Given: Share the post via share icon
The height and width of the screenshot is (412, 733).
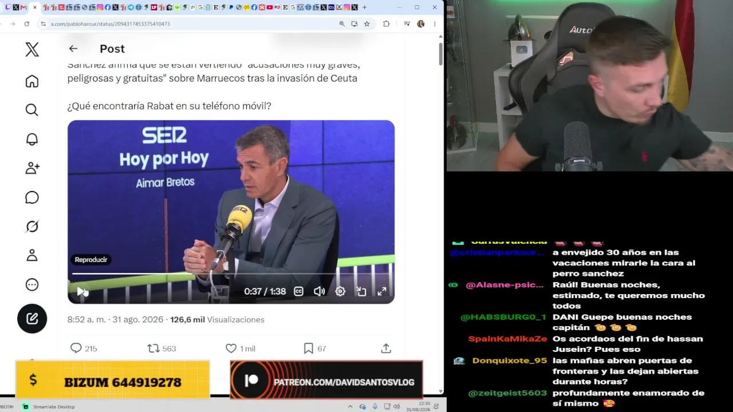Looking at the screenshot, I should (x=386, y=348).
